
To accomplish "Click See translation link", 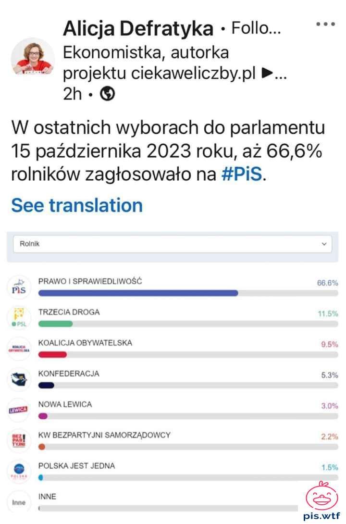I will tap(77, 205).
